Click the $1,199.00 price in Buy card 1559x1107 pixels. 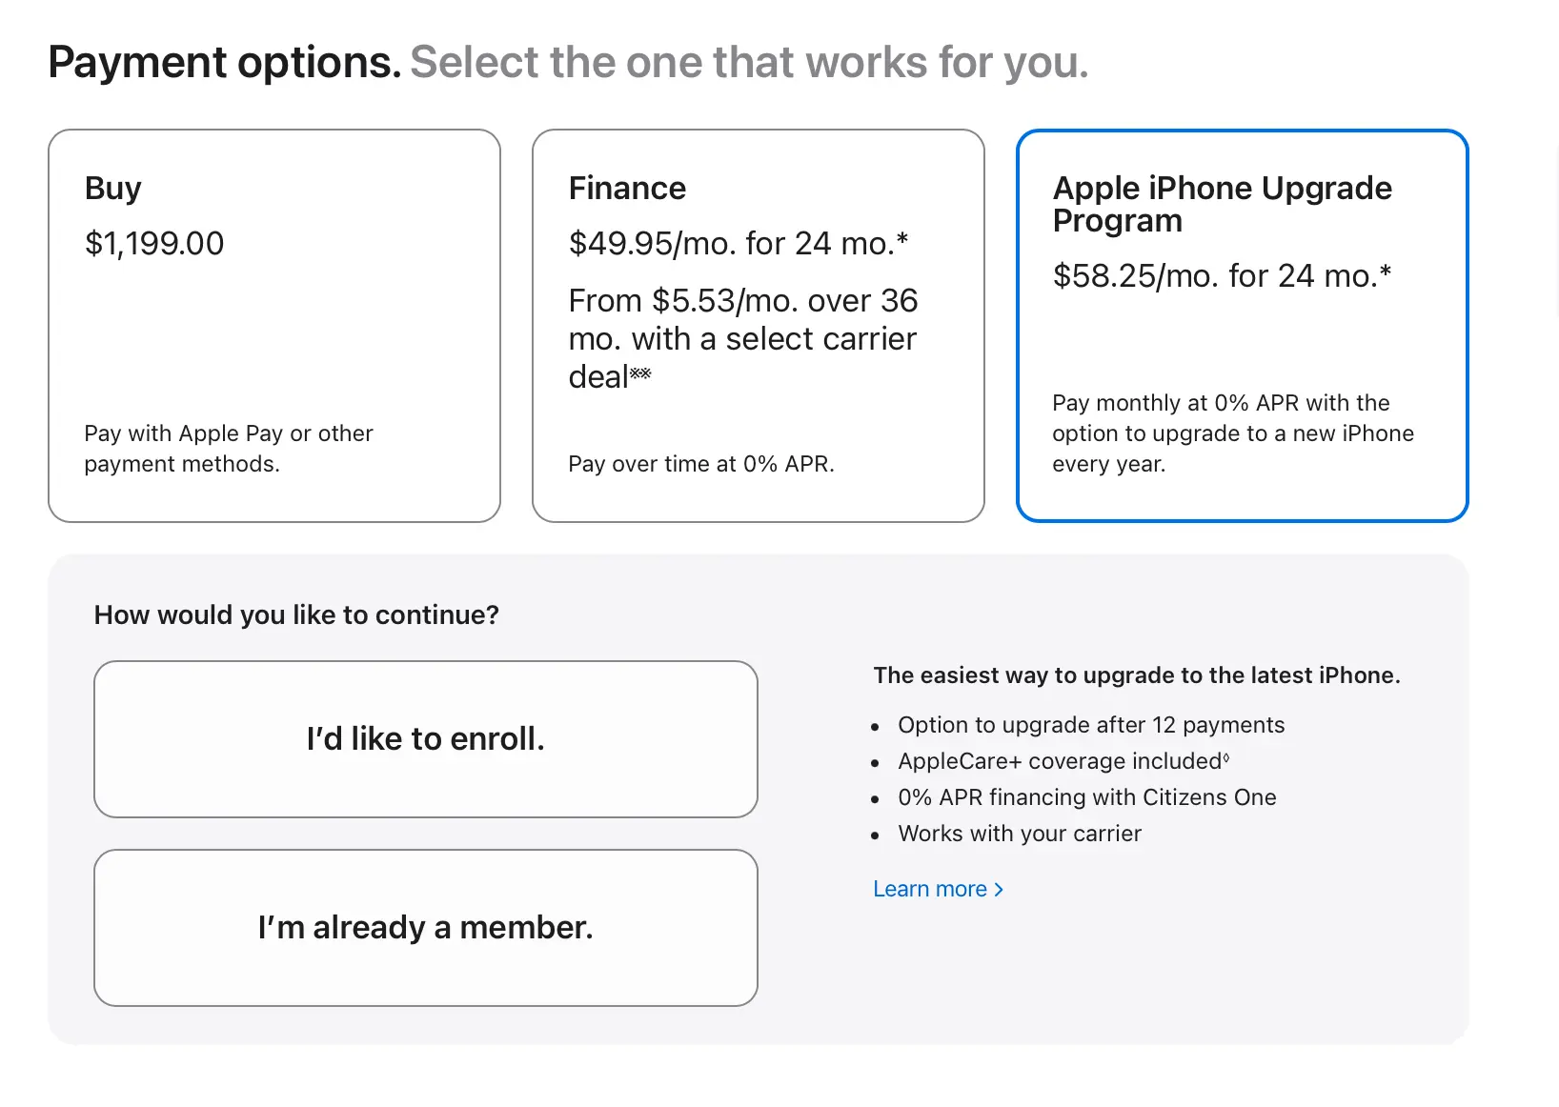[154, 244]
